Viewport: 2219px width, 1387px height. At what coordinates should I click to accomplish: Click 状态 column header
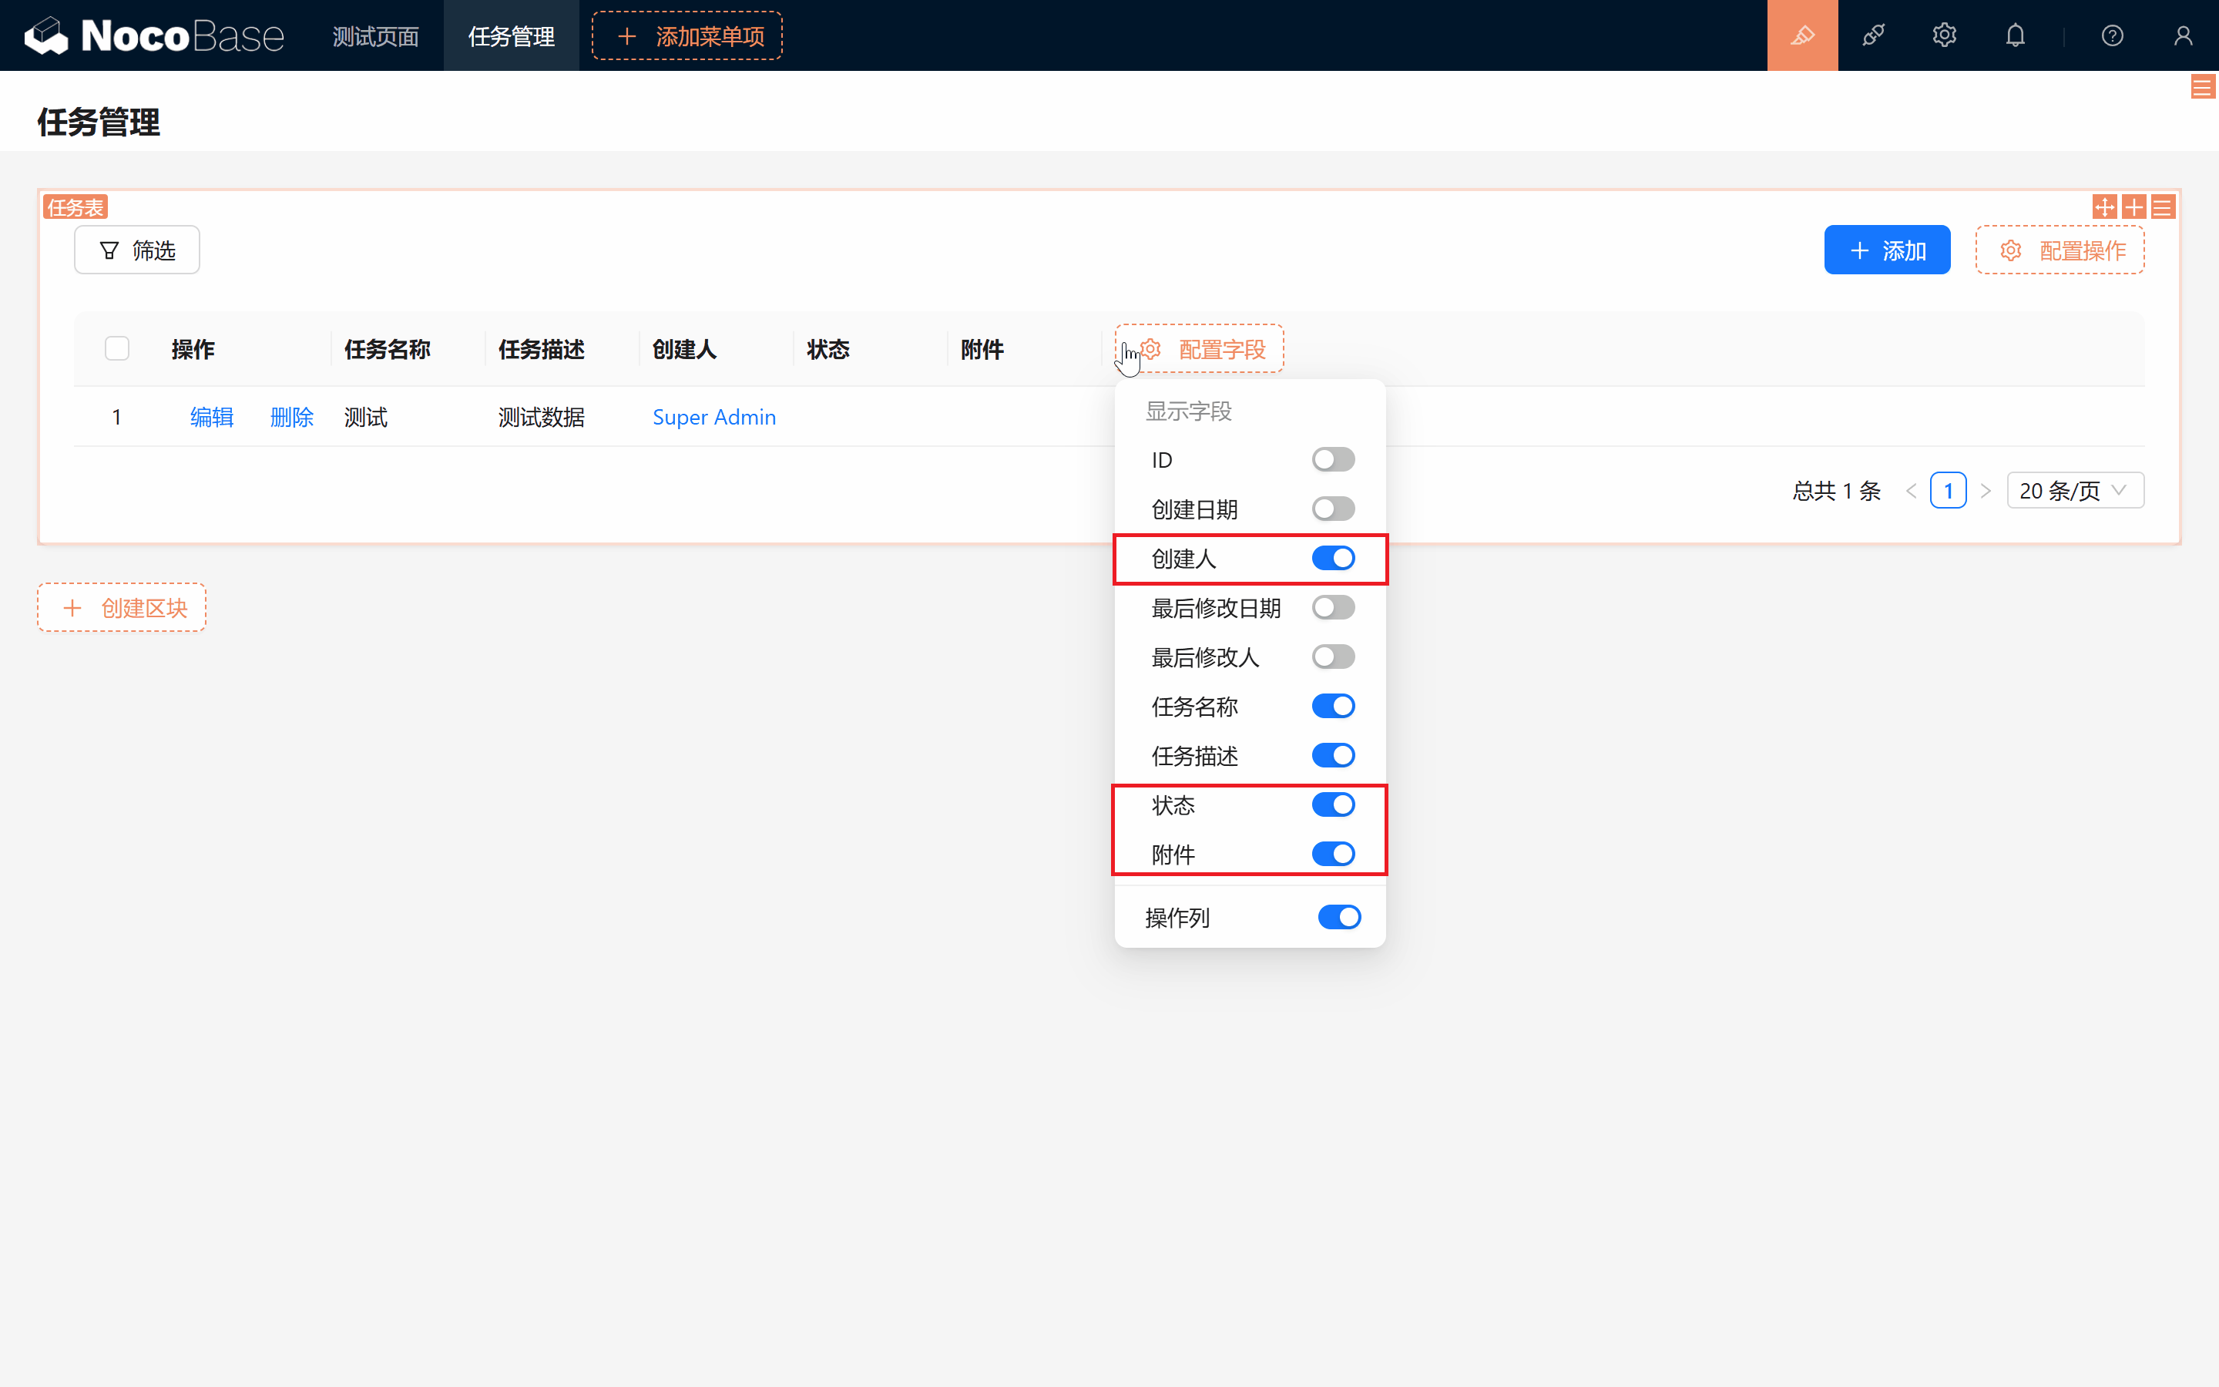828,350
